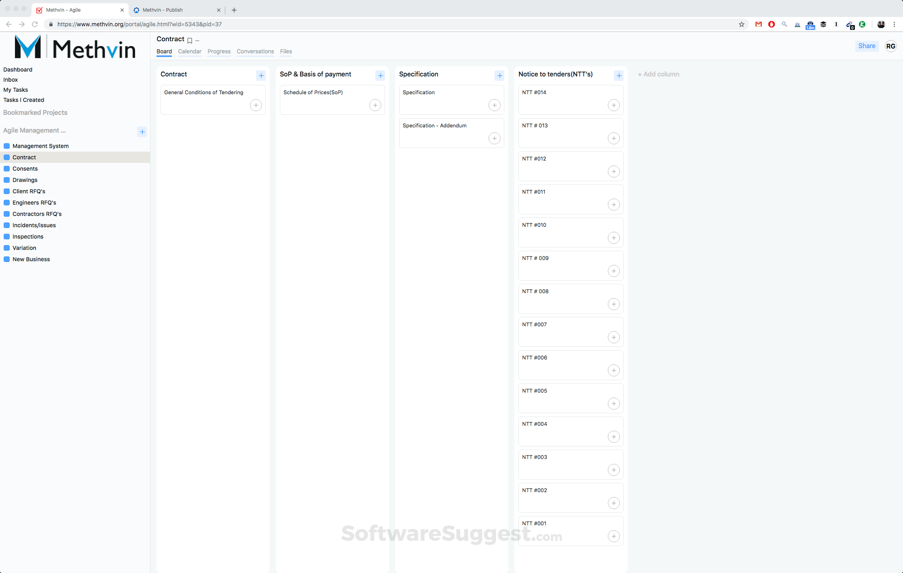The image size is (903, 573).
Task: Add a card to the Specification column
Action: click(x=499, y=75)
